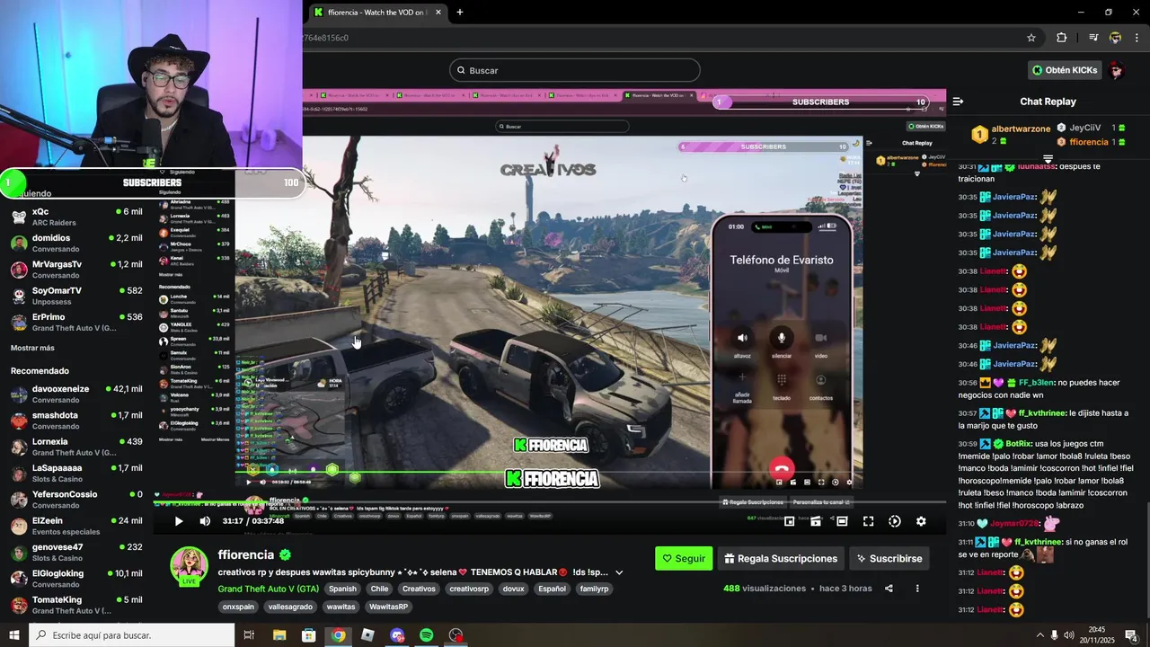
Task: Open the three-dot more options menu
Action: coord(917,589)
